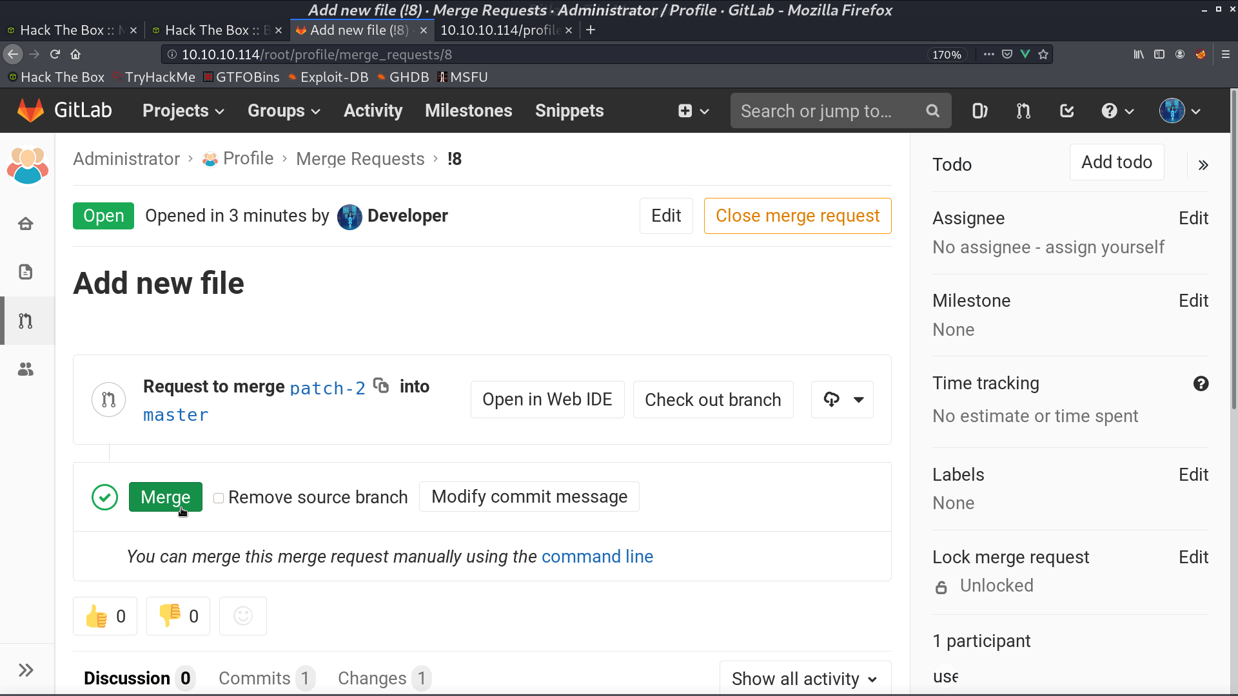Collapse the right sidebar with the double chevron
This screenshot has width=1238, height=696.
point(1203,165)
